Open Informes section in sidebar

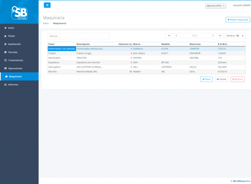click(x=13, y=85)
